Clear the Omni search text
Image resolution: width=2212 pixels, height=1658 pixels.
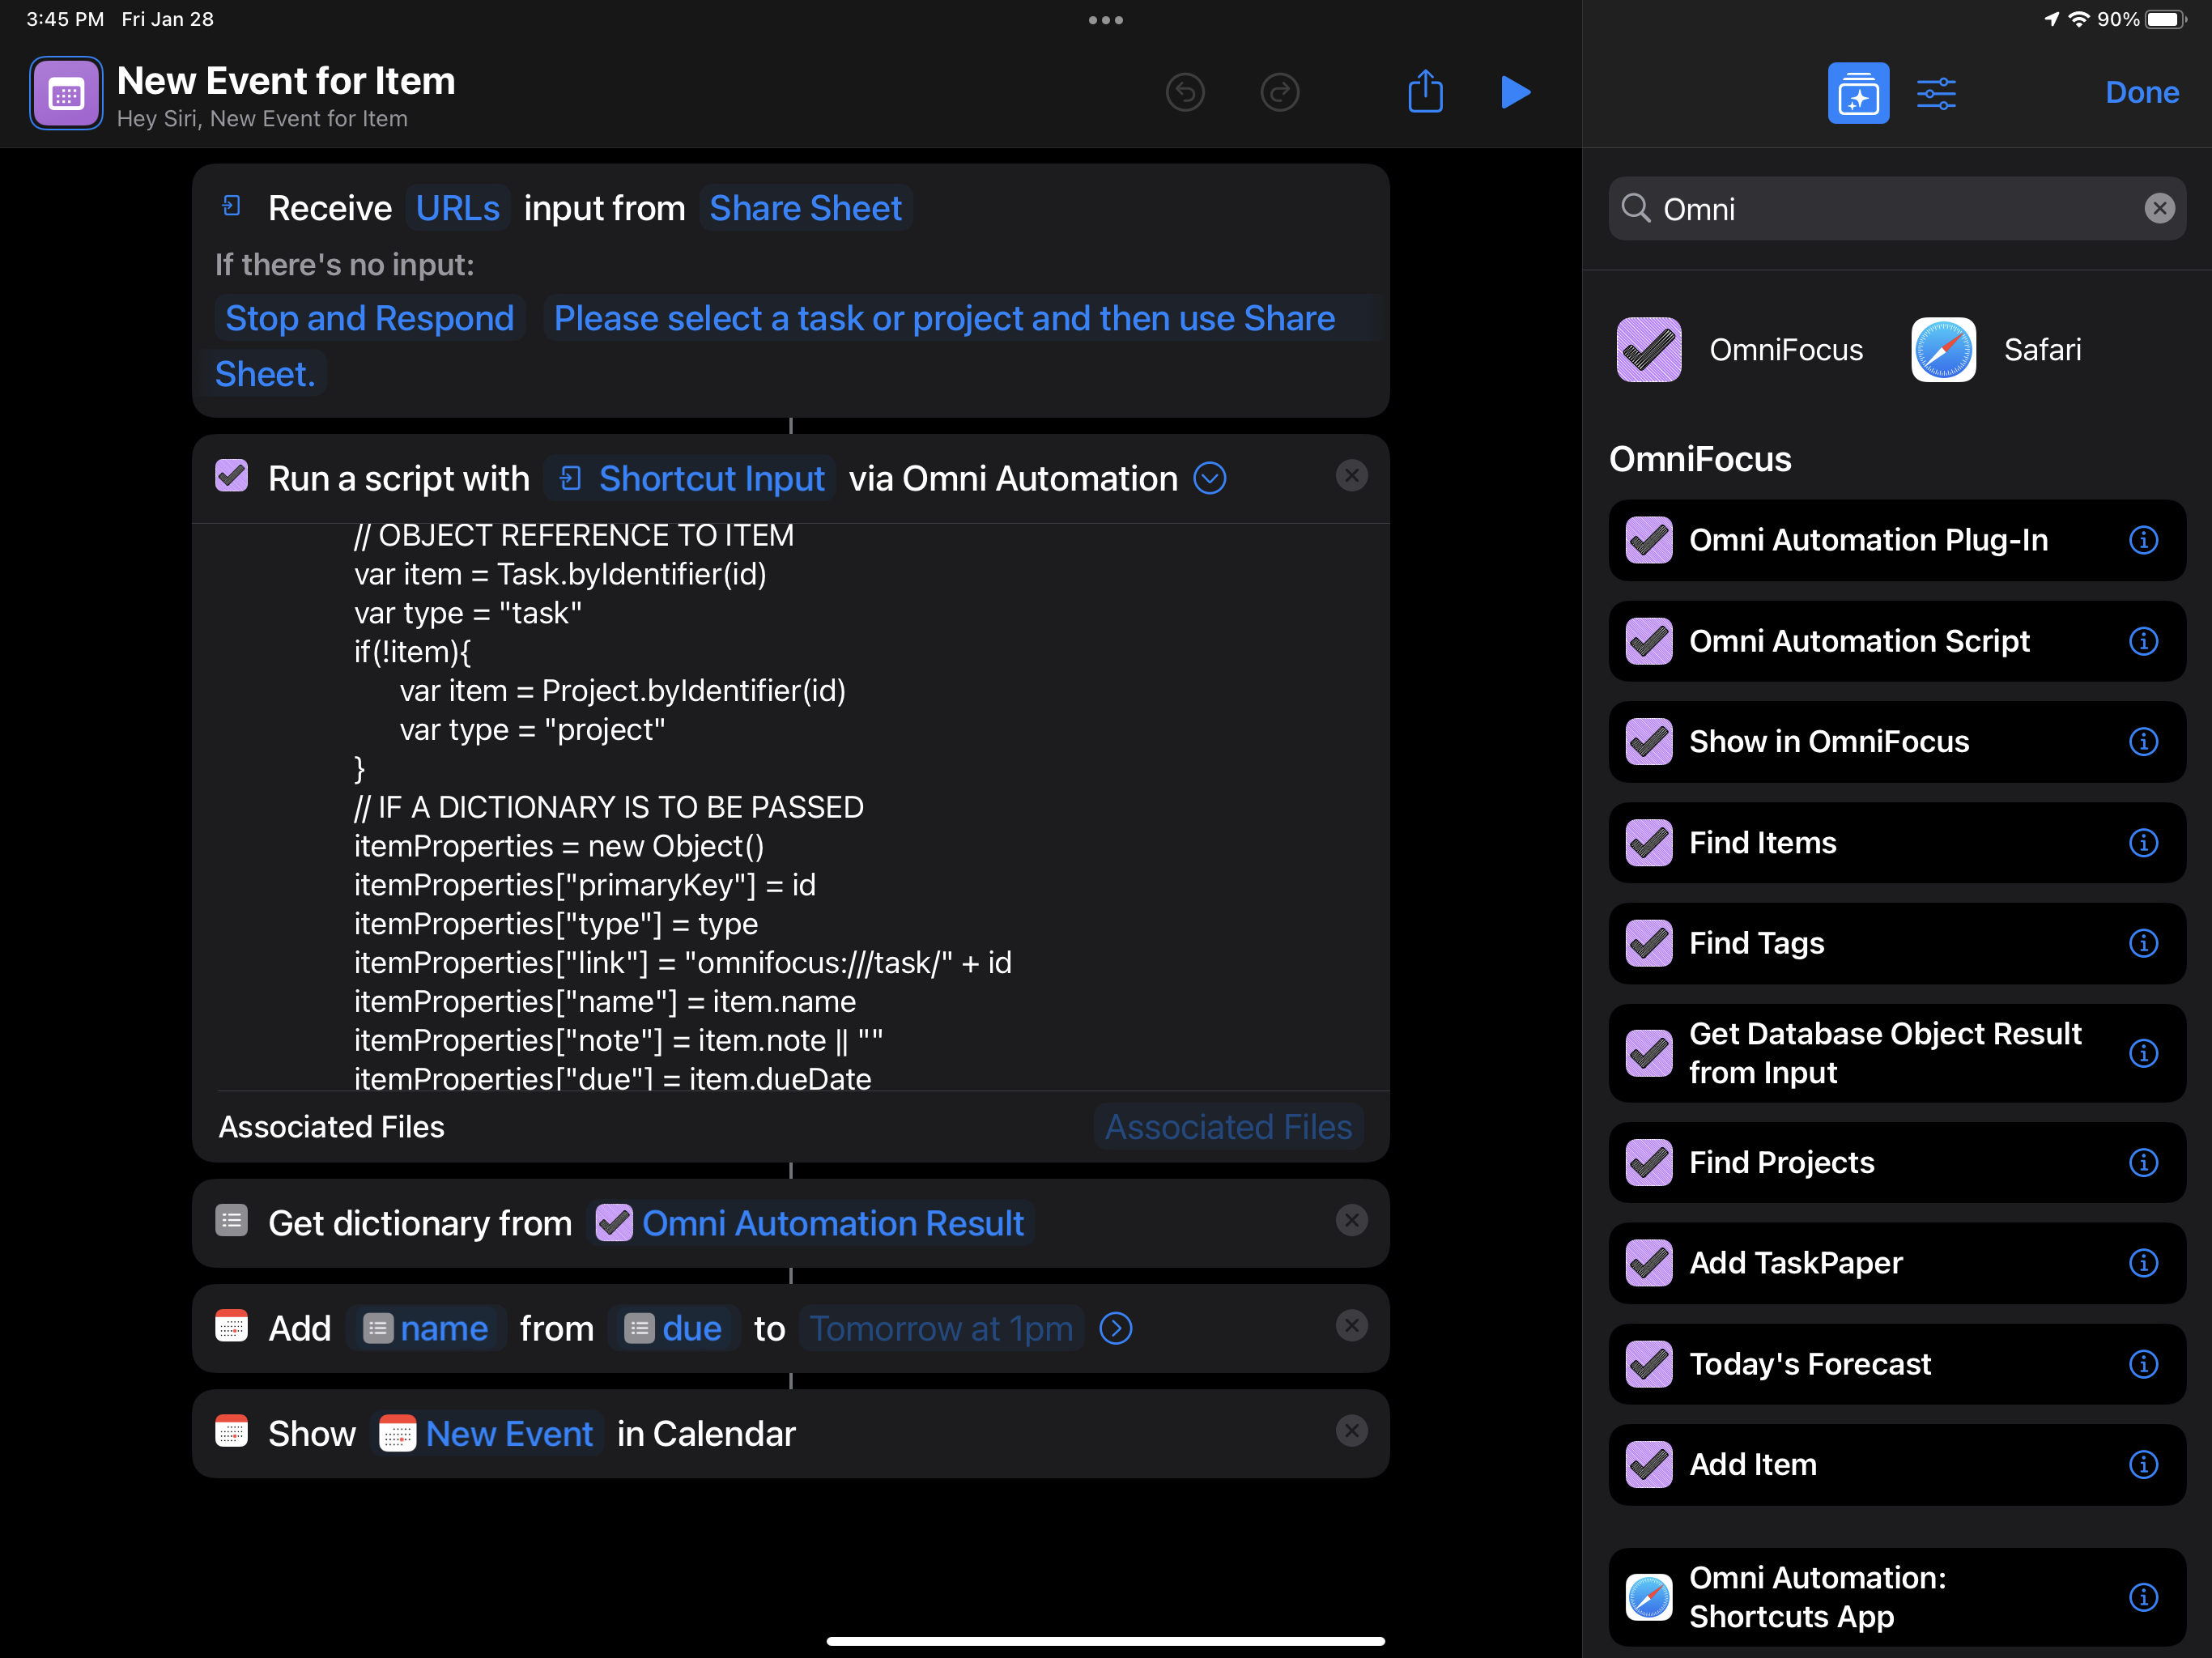[x=2159, y=208]
